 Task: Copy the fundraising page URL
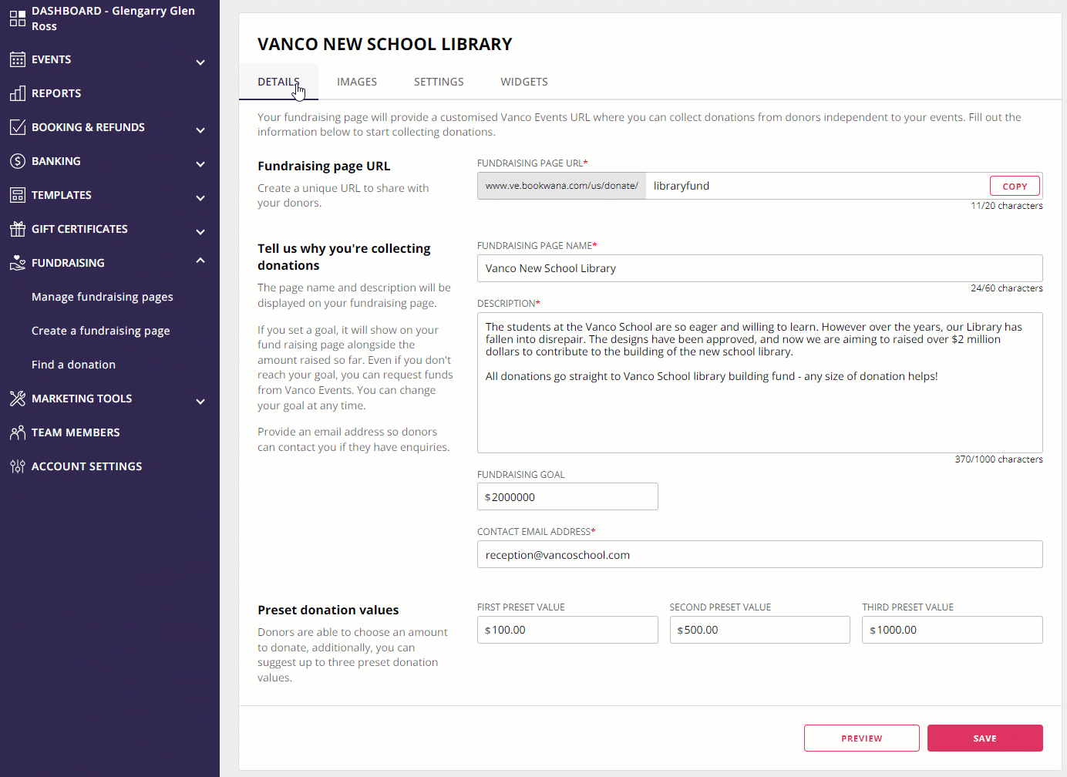click(x=1014, y=186)
